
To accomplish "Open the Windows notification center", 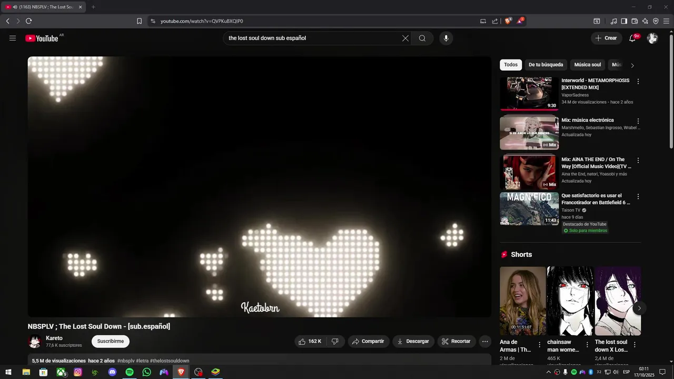I will 662,372.
